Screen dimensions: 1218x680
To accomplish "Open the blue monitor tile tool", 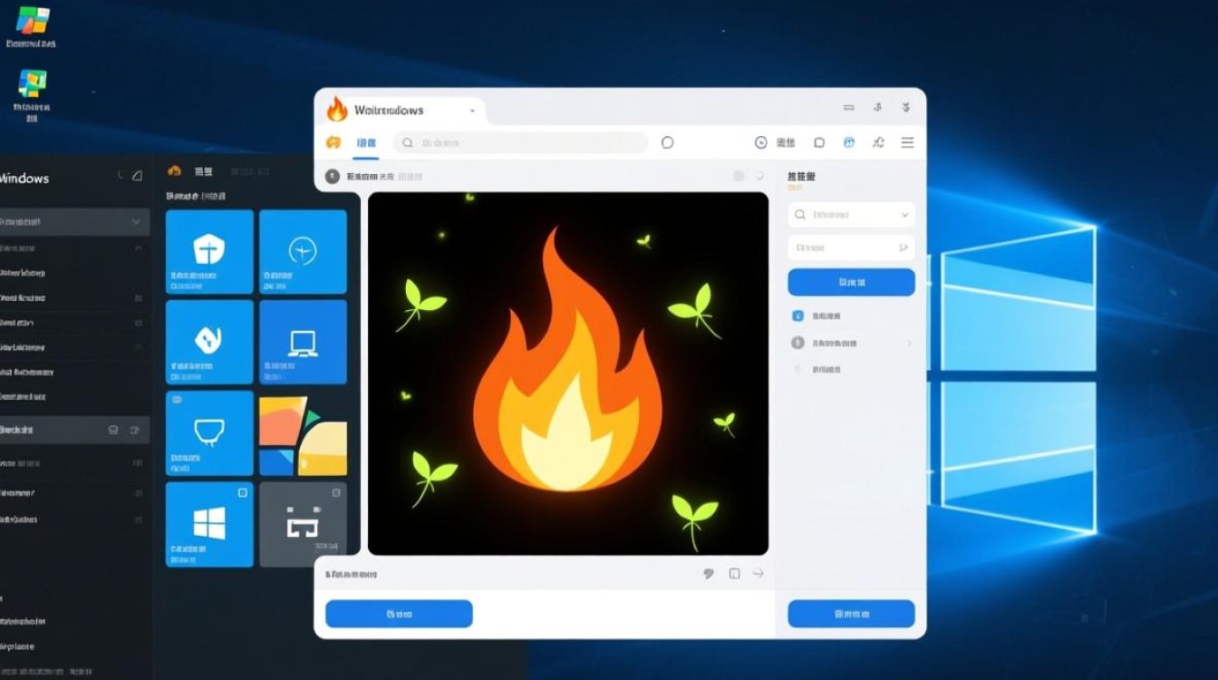I will pos(304,342).
